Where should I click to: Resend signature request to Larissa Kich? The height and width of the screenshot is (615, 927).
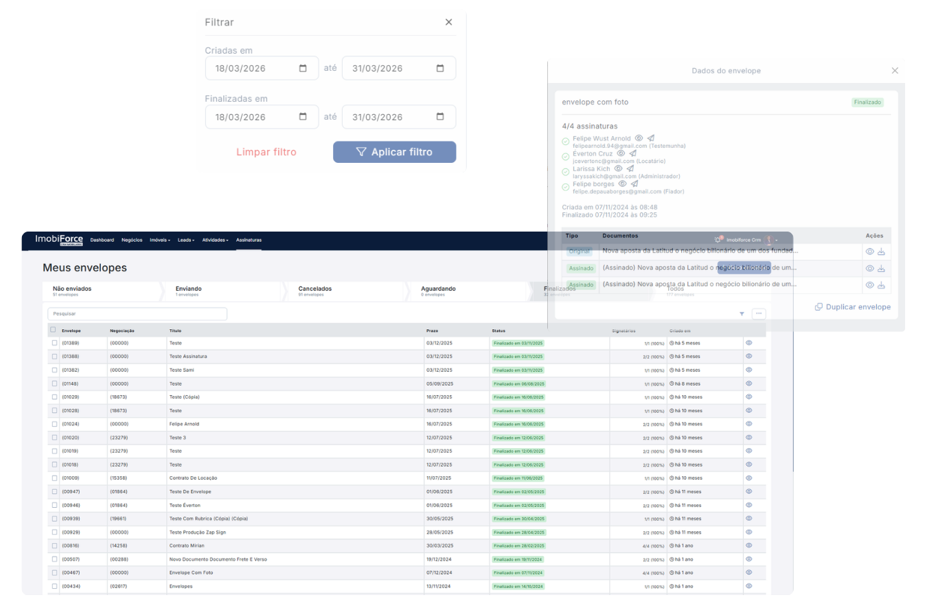tap(630, 168)
